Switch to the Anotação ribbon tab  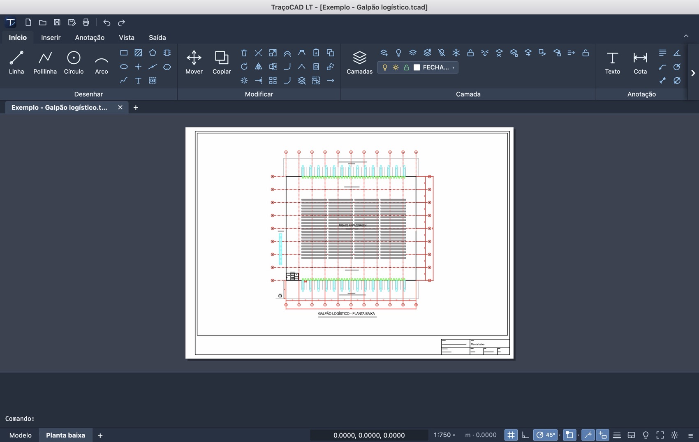click(x=90, y=37)
